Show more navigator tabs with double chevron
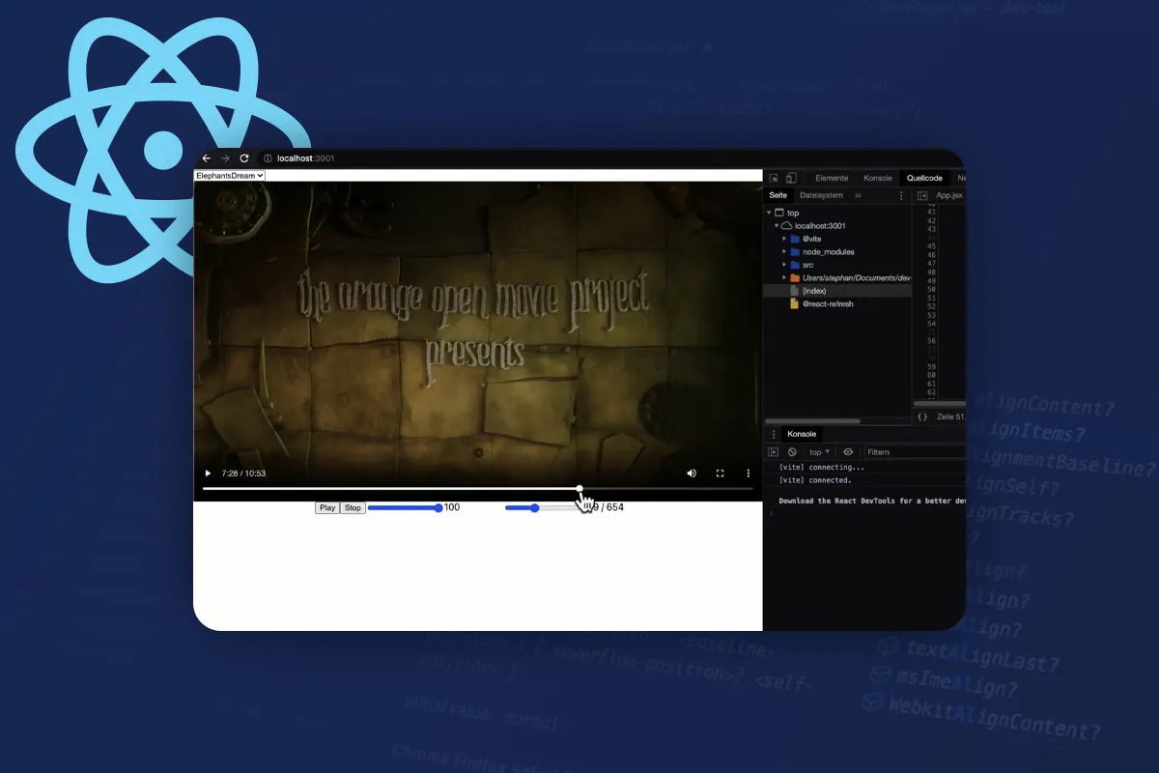Screen dimensions: 1159x773 pos(858,195)
